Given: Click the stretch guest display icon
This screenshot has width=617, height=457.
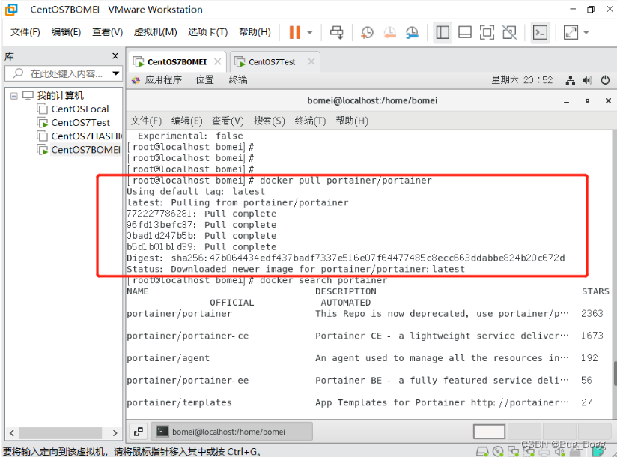Looking at the screenshot, I should tap(571, 32).
